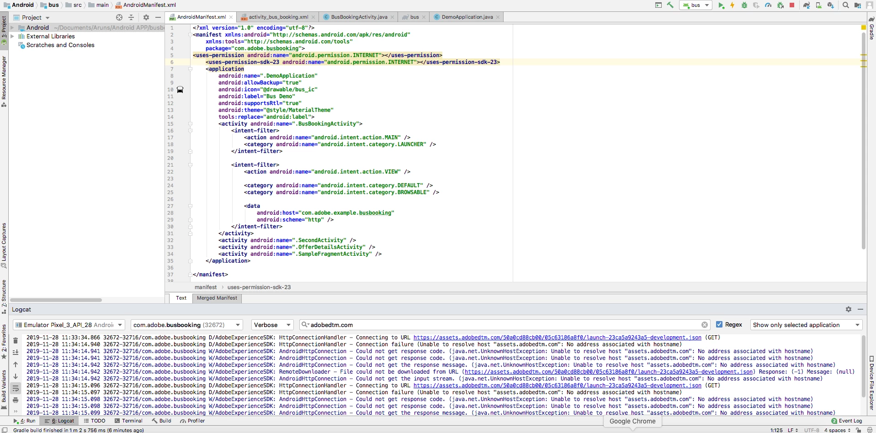Open the com.adobe.busbooking process dropdown
This screenshot has width=876, height=433.
[187, 325]
